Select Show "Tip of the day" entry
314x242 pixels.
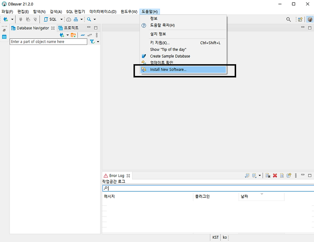pos(183,50)
